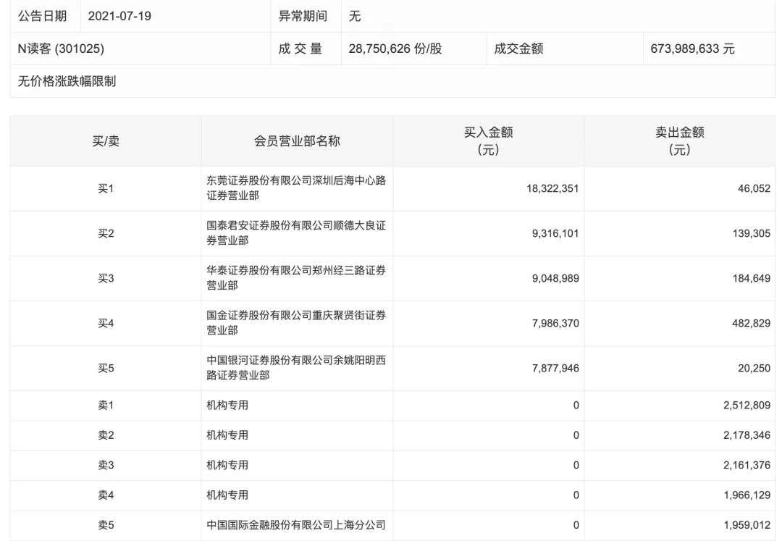Click 中国国际金融股份有限公司上海分公司 name
Viewport: 782px width, 541px height.
[x=296, y=525]
